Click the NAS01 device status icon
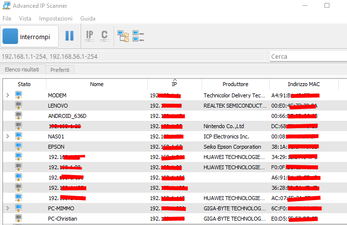Screen dimensions: 347x225 19,136
